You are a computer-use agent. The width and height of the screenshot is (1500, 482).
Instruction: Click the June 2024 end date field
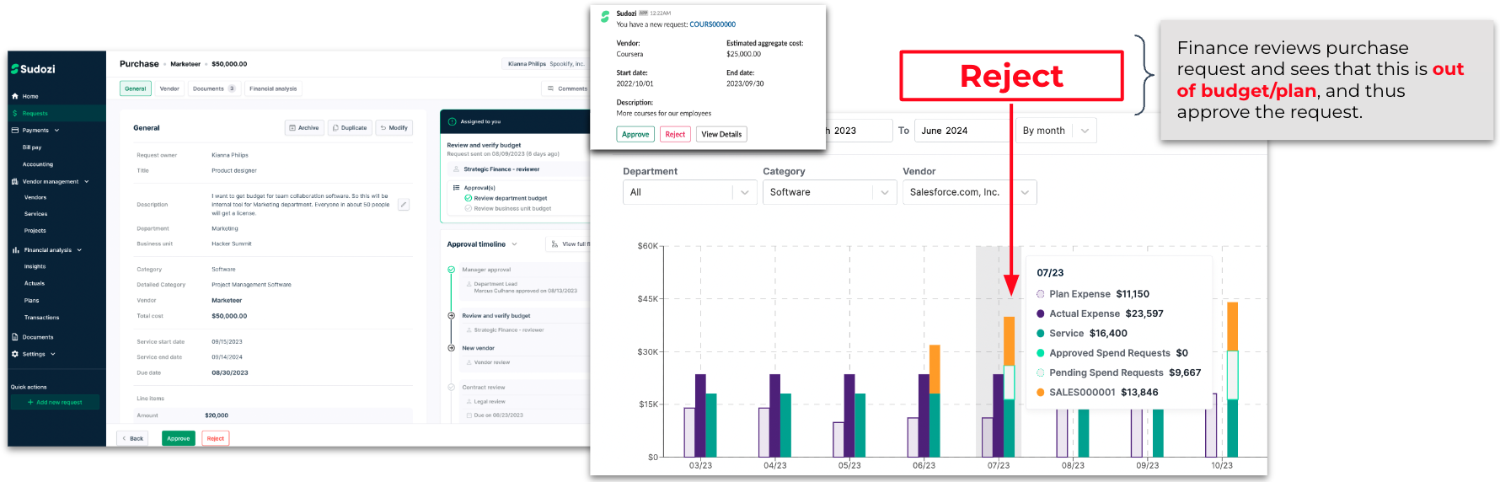[962, 131]
